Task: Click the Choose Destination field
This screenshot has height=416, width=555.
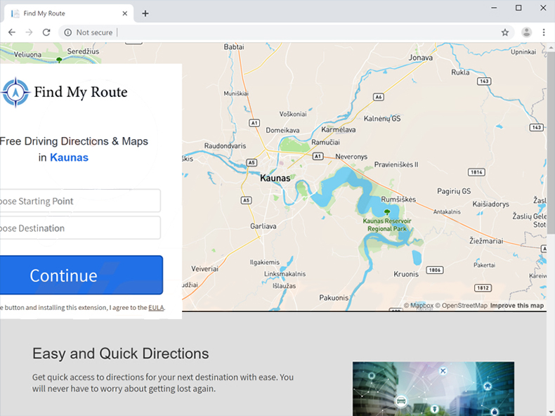Action: pyautogui.click(x=80, y=228)
